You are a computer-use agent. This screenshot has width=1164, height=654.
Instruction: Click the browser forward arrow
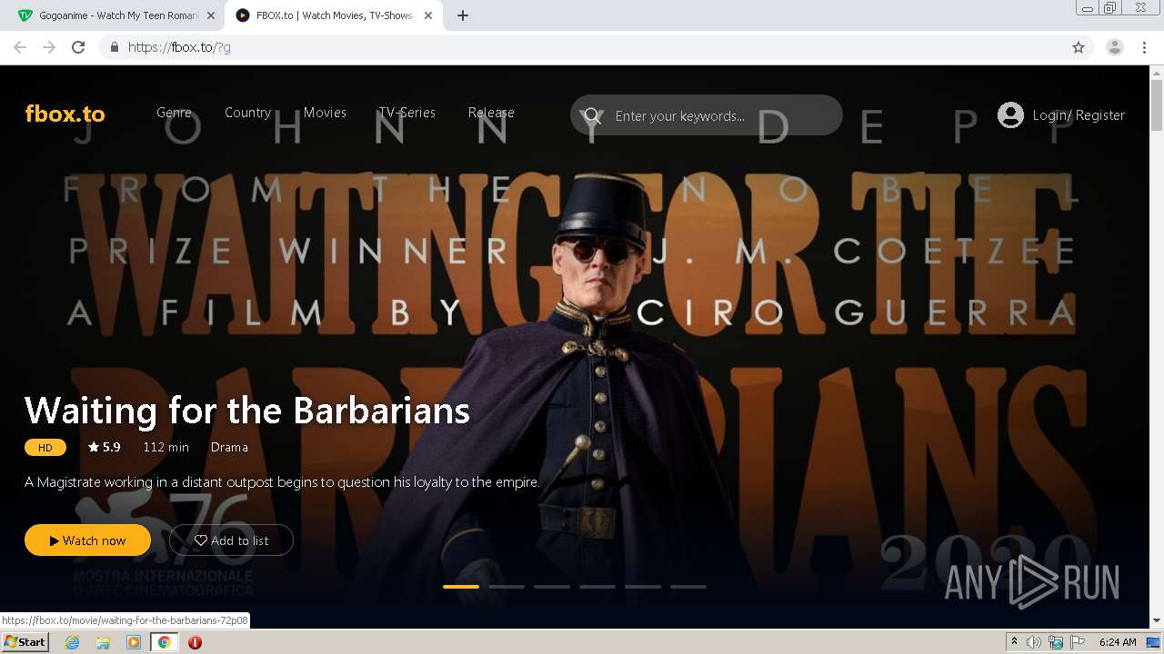[49, 47]
